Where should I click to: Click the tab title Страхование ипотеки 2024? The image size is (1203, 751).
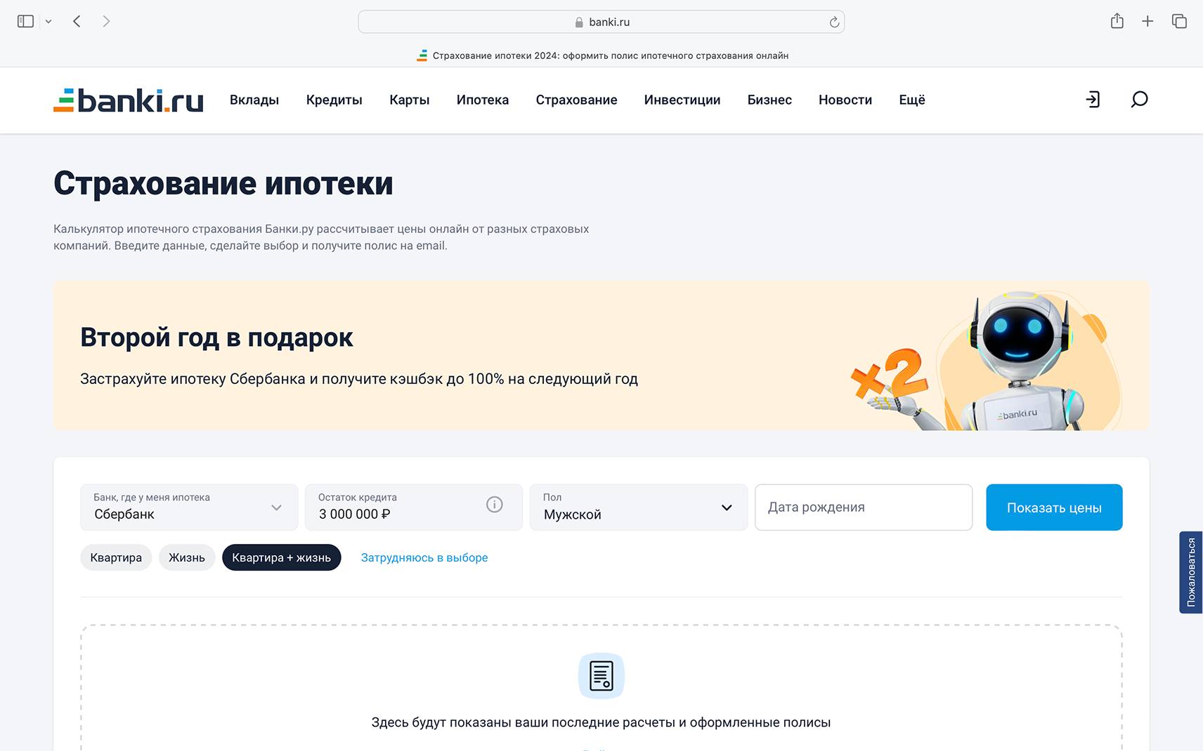(603, 55)
